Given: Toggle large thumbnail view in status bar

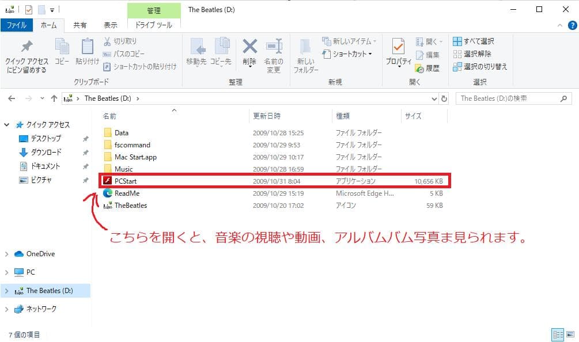Looking at the screenshot, I should [x=571, y=335].
